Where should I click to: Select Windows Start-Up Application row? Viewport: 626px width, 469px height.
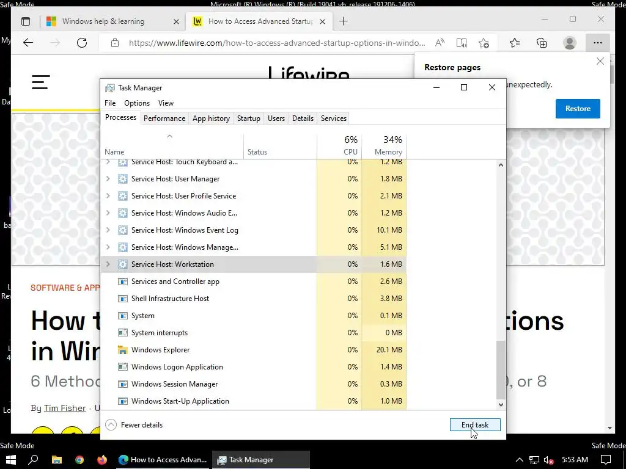[x=254, y=401]
